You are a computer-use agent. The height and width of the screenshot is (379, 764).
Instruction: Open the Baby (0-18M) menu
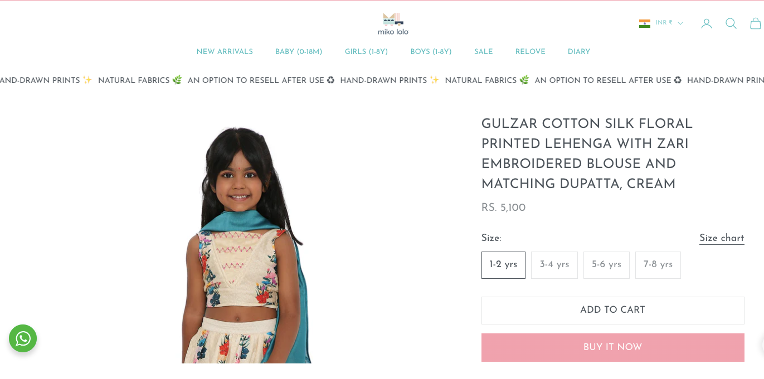pyautogui.click(x=299, y=52)
